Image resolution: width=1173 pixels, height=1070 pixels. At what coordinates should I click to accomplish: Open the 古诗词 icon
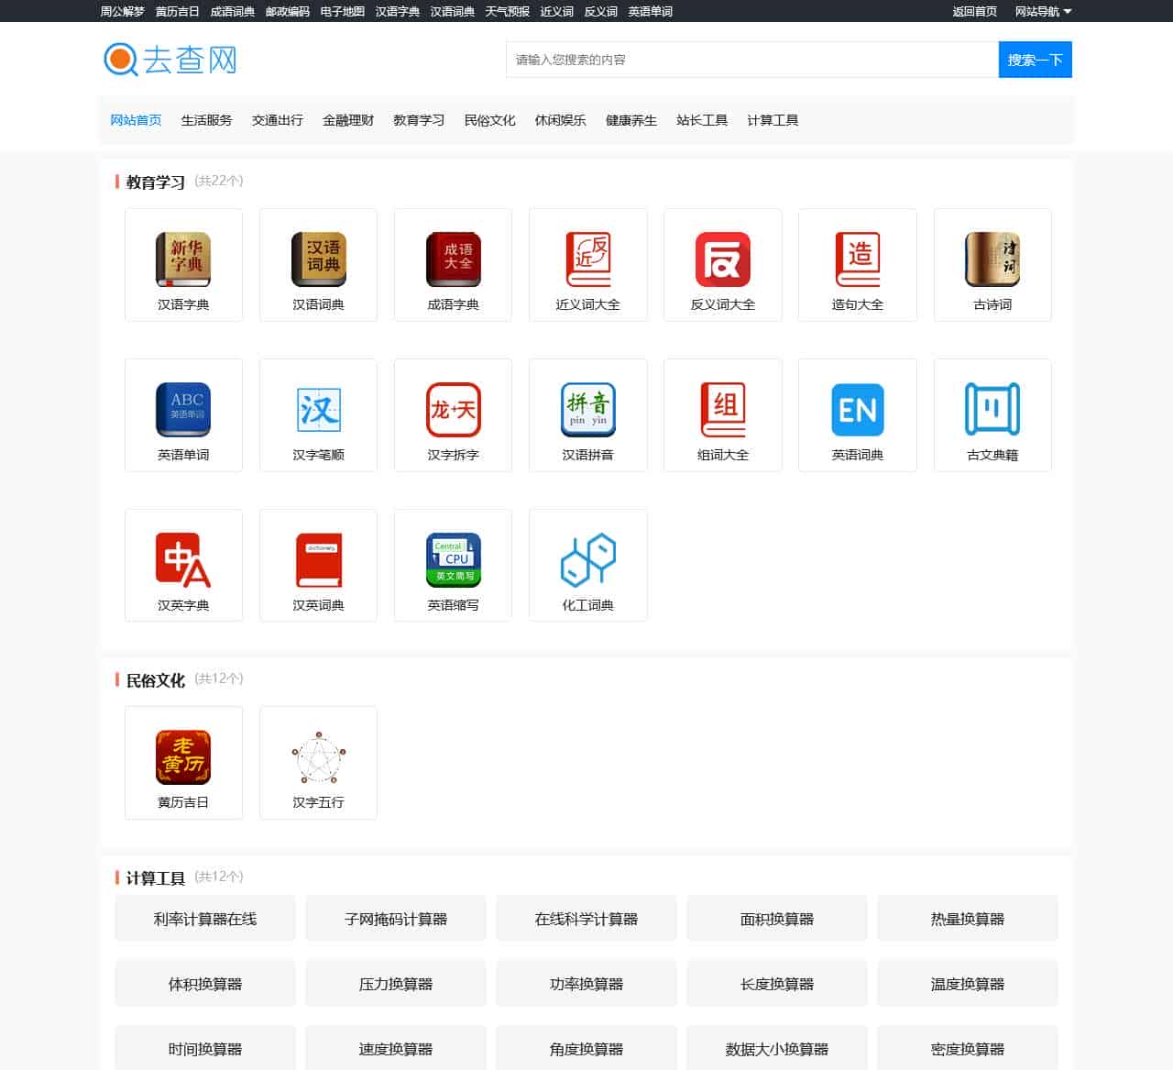(x=992, y=265)
